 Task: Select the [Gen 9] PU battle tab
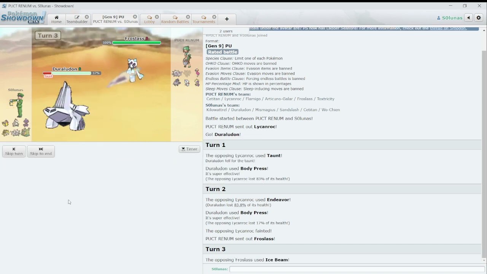pyautogui.click(x=115, y=19)
